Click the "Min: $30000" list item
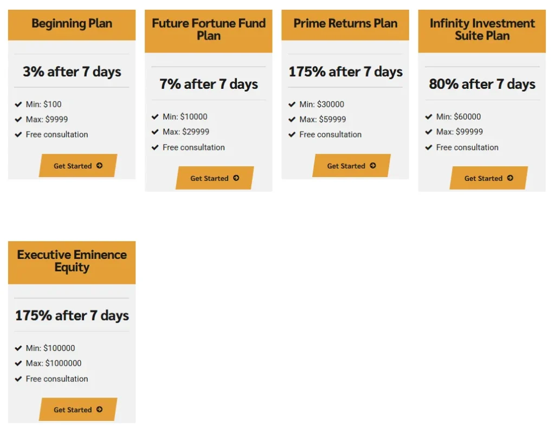 pos(321,105)
